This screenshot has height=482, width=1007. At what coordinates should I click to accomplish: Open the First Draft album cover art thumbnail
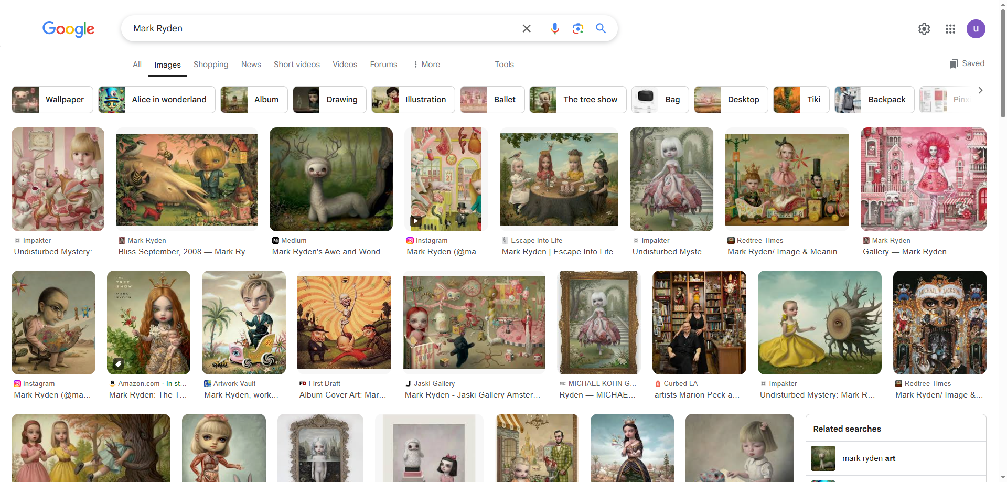[344, 323]
